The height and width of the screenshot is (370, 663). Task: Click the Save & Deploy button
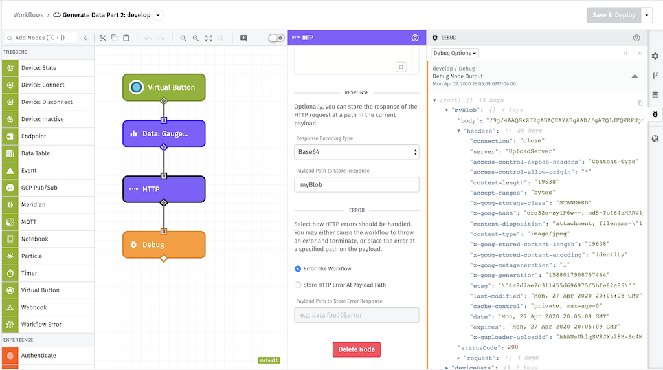click(x=614, y=16)
